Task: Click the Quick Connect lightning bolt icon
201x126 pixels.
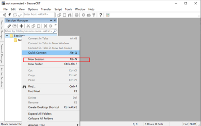Action: (10, 15)
